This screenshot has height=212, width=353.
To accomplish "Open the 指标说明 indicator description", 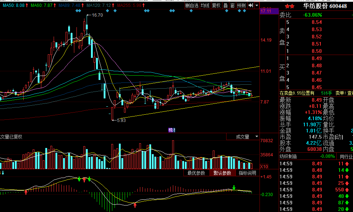I will tap(247, 173).
